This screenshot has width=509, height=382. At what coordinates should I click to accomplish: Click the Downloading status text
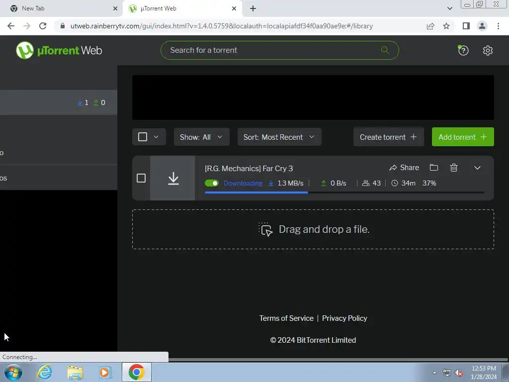click(x=243, y=183)
